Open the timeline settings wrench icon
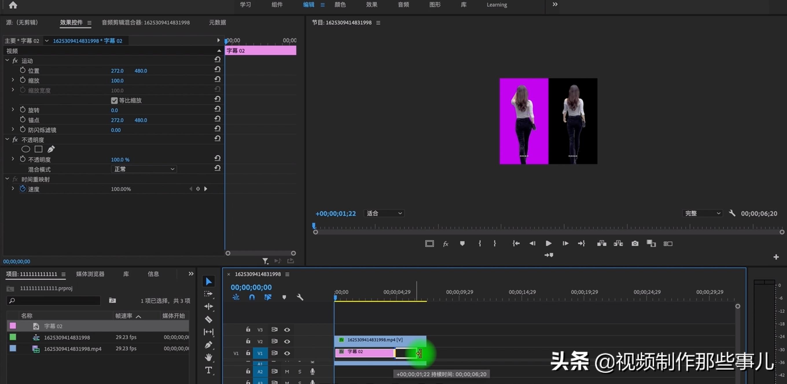The height and width of the screenshot is (384, 787). coord(300,297)
